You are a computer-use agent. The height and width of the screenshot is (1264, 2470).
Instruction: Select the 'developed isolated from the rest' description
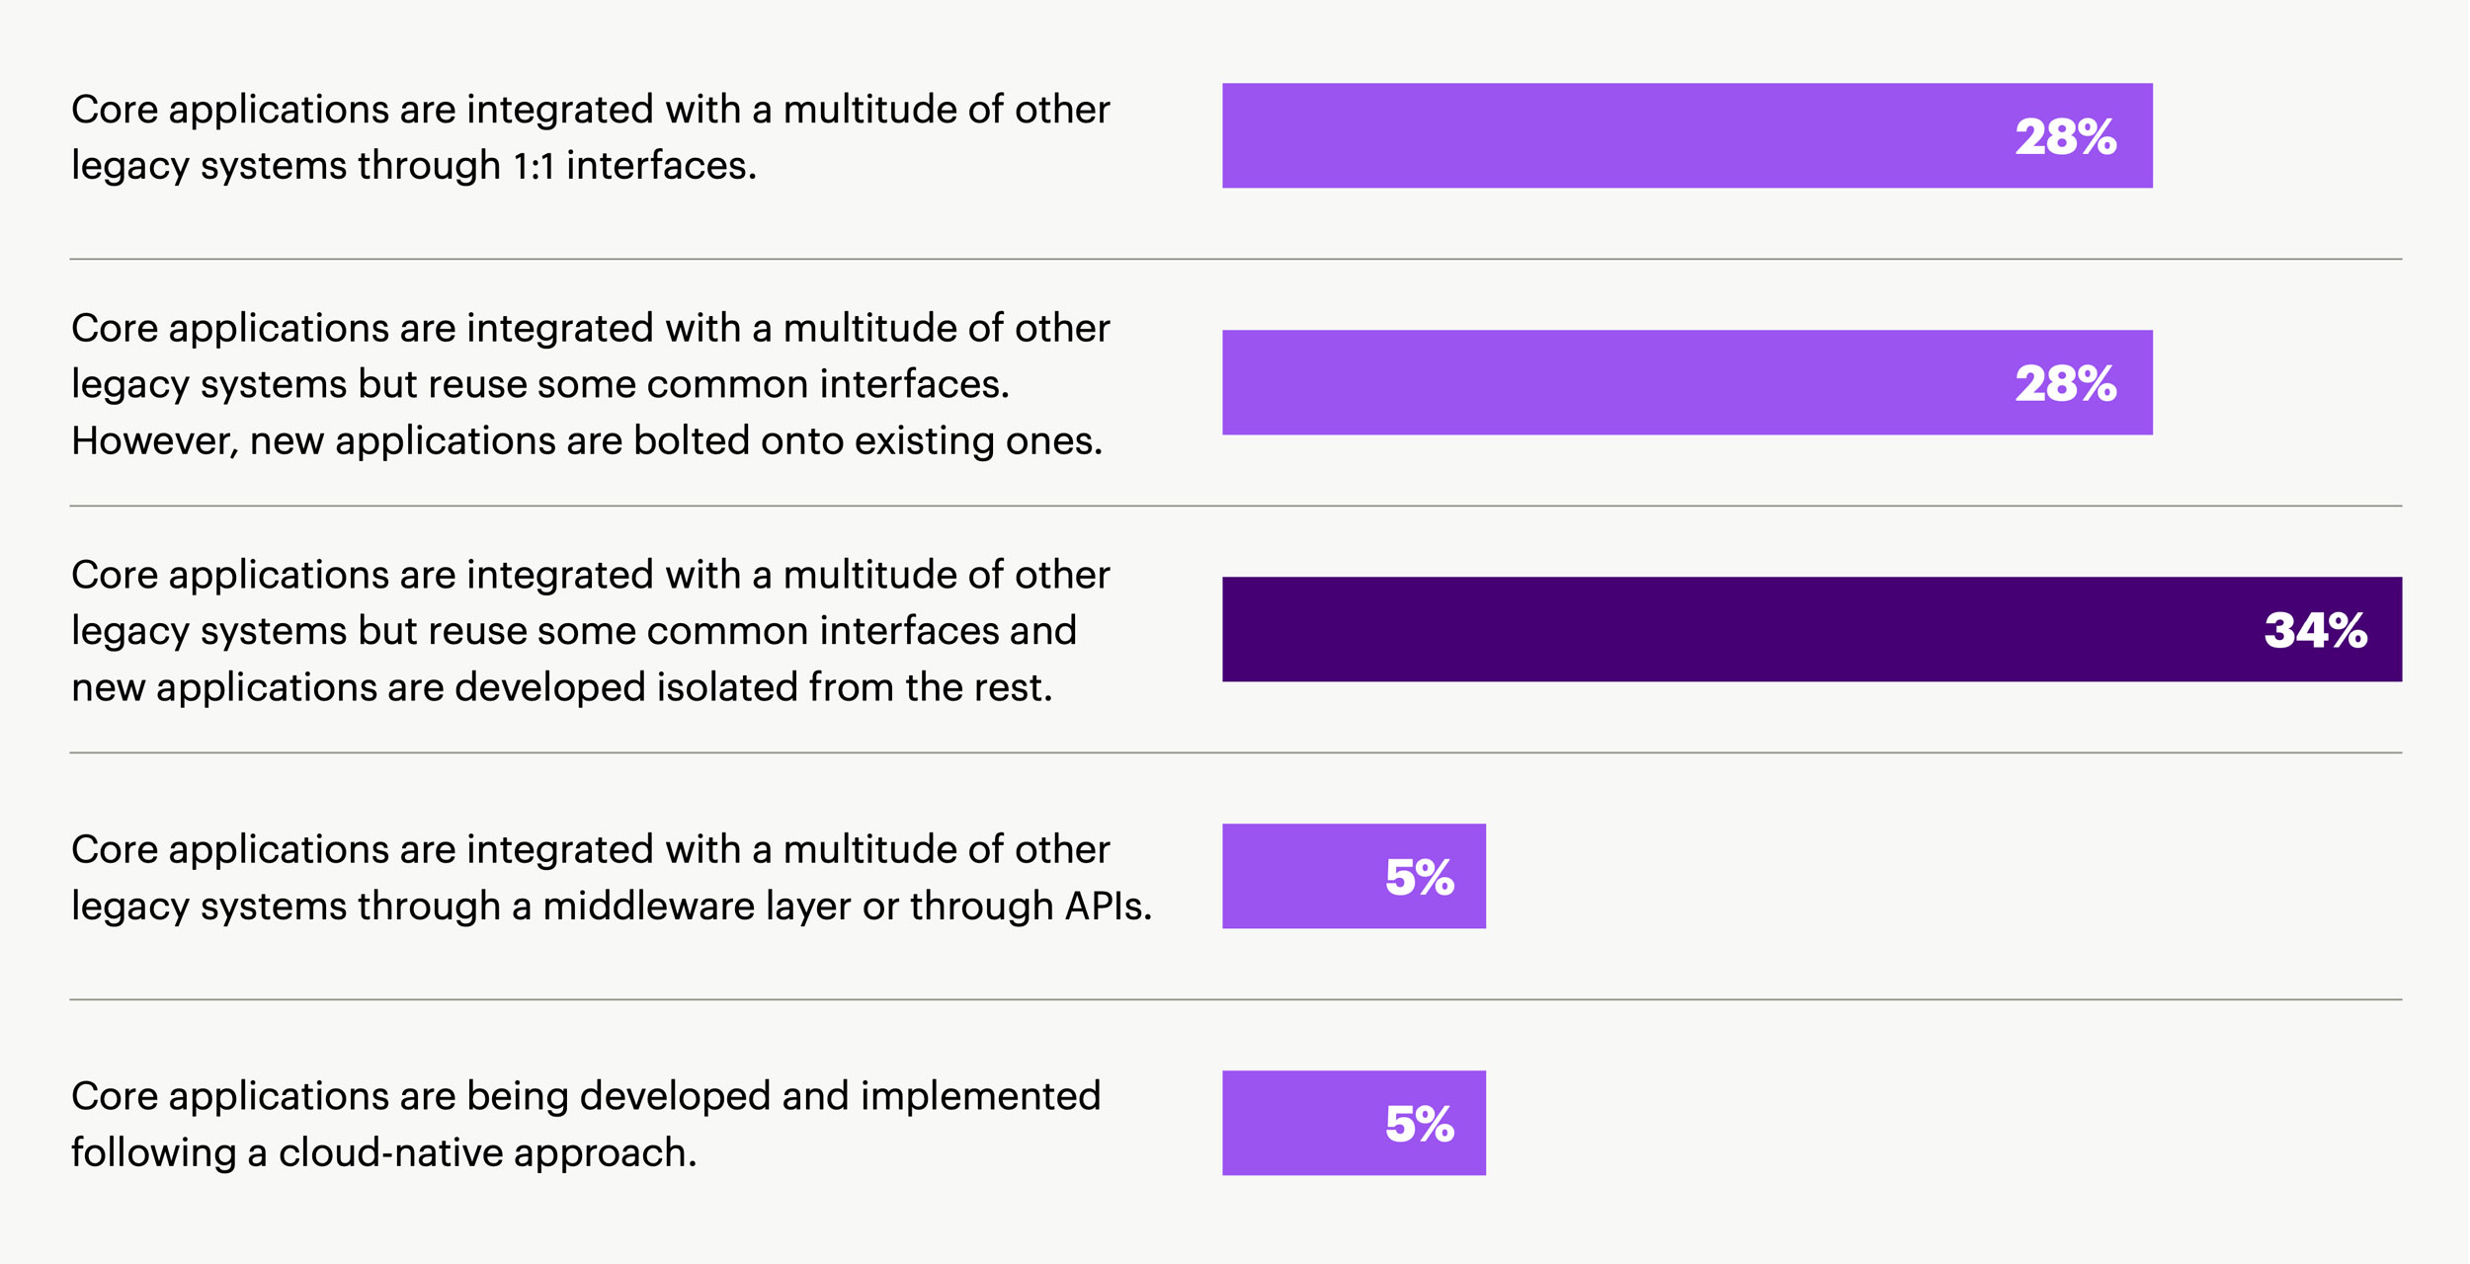590,631
